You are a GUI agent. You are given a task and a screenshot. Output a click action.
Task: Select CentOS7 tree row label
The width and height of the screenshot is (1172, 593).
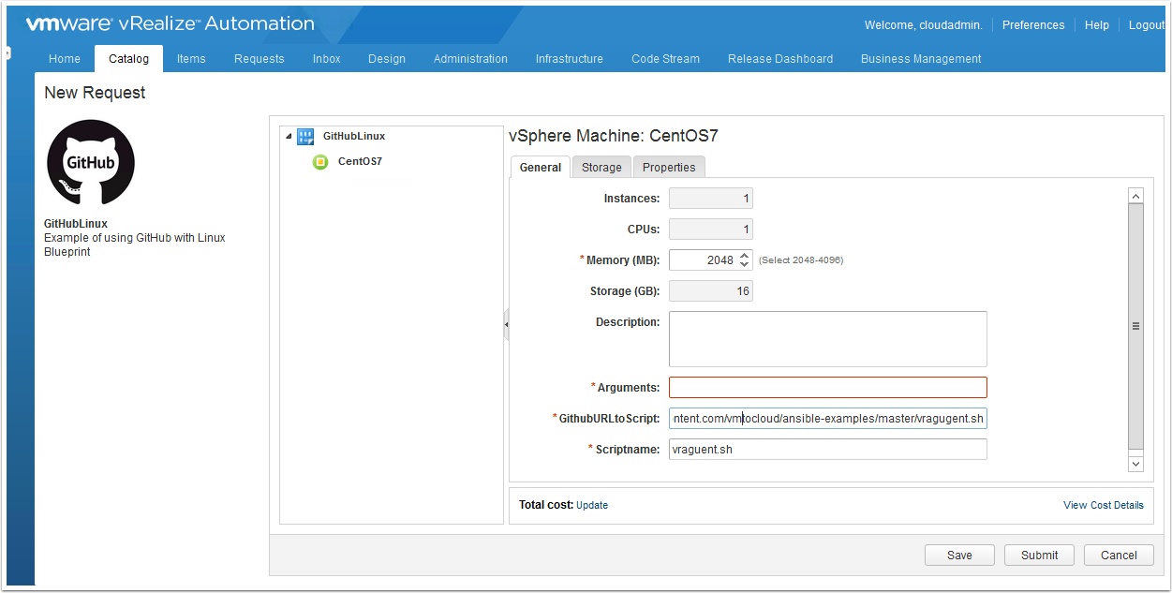coord(360,161)
